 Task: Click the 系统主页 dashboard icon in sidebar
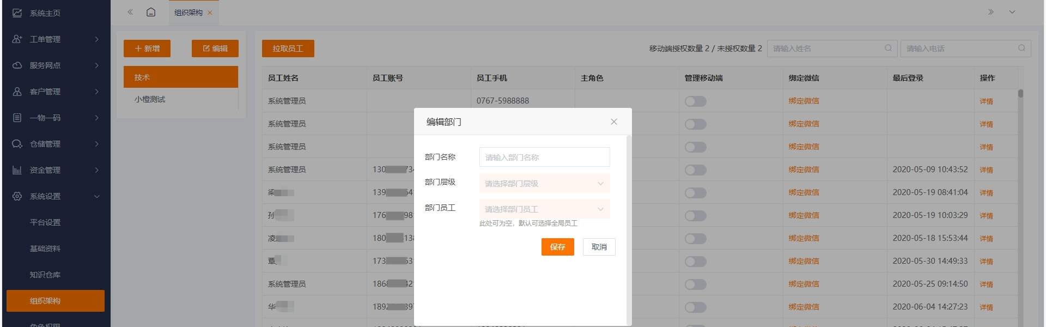click(x=17, y=13)
